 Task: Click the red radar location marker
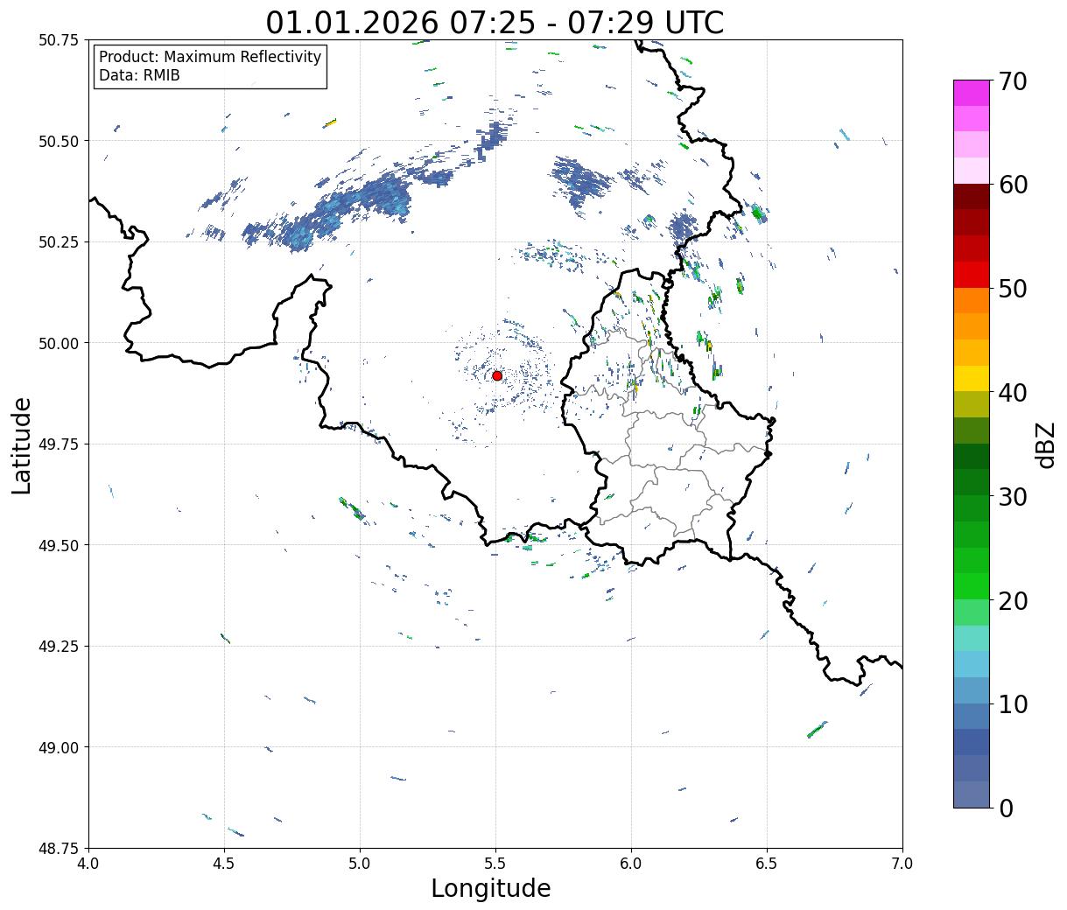[x=497, y=375]
